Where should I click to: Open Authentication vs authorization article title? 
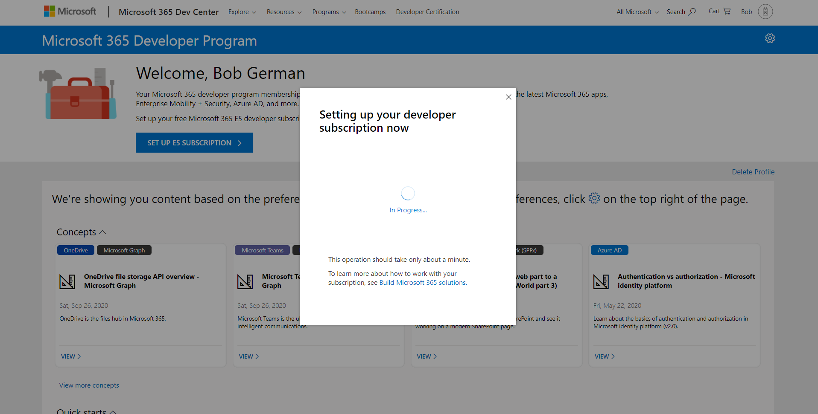(x=686, y=281)
